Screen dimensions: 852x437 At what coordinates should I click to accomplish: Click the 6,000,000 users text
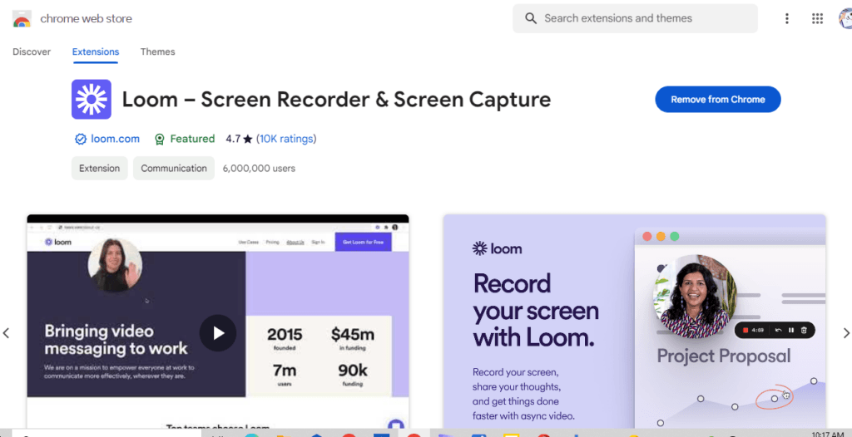pyautogui.click(x=260, y=169)
